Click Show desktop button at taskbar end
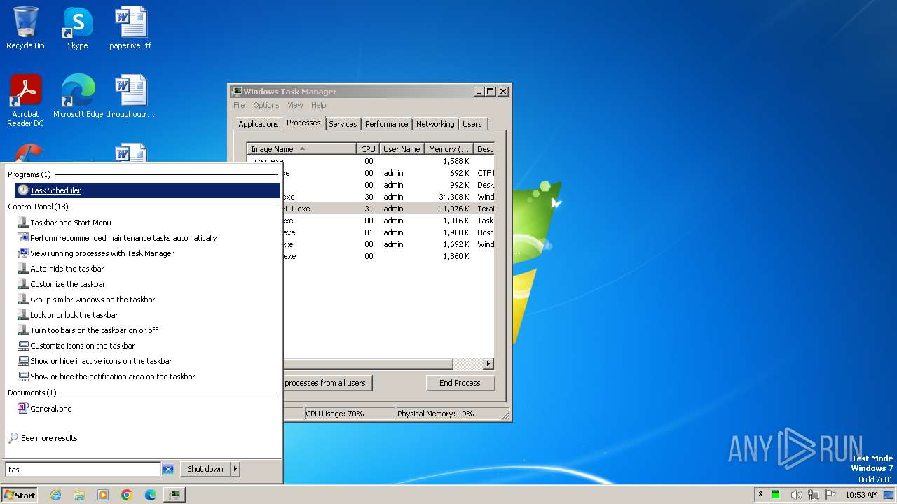Image resolution: width=897 pixels, height=504 pixels. point(889,495)
